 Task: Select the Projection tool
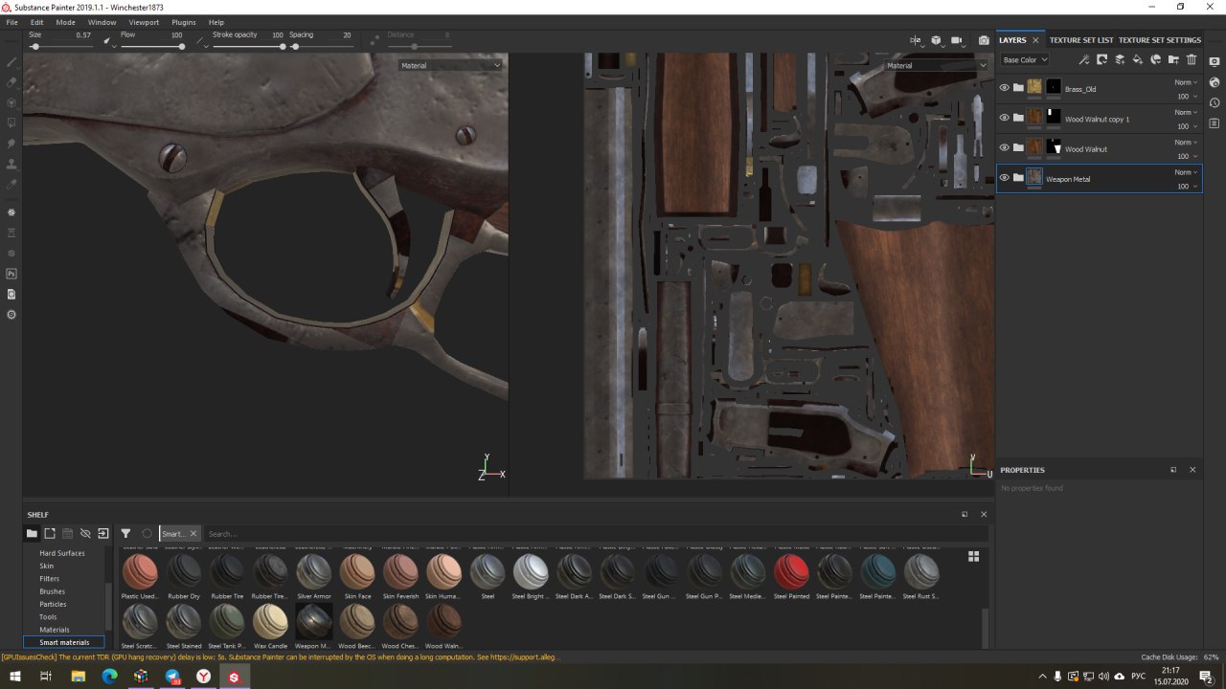click(x=11, y=102)
